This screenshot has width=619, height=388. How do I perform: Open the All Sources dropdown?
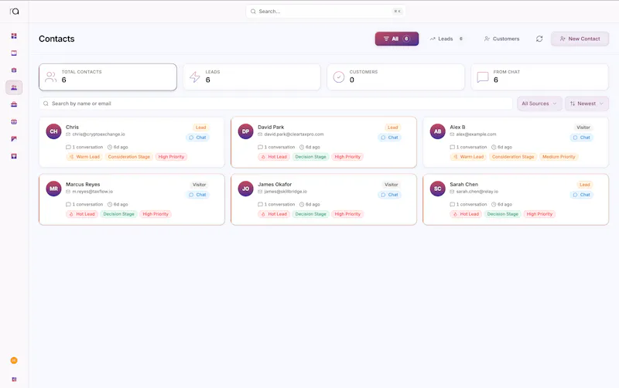click(x=539, y=104)
